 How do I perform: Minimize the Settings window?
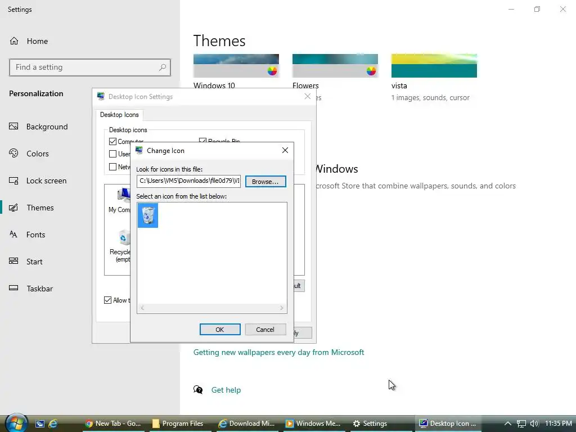[511, 9]
